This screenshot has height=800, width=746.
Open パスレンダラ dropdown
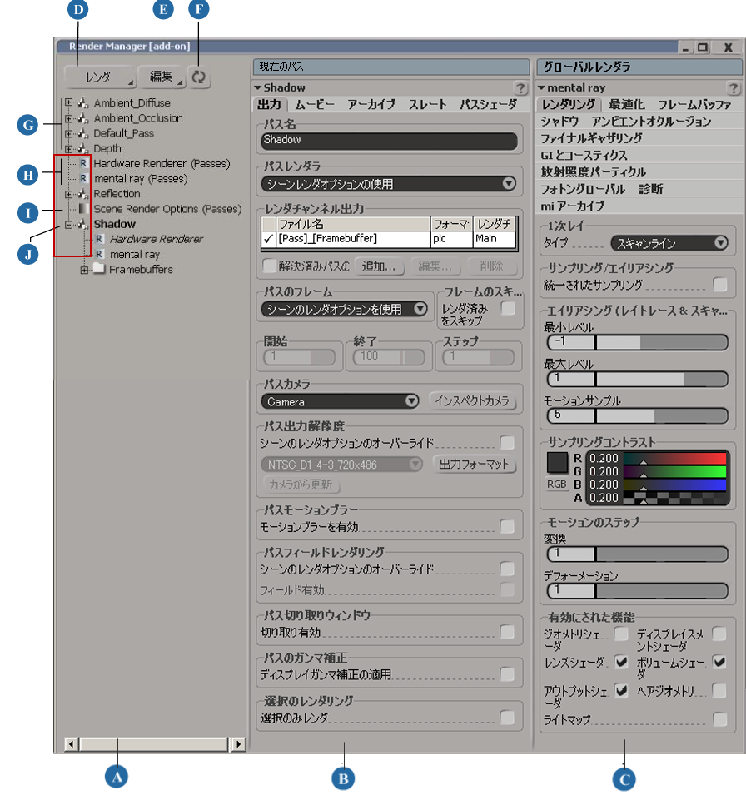[x=389, y=184]
